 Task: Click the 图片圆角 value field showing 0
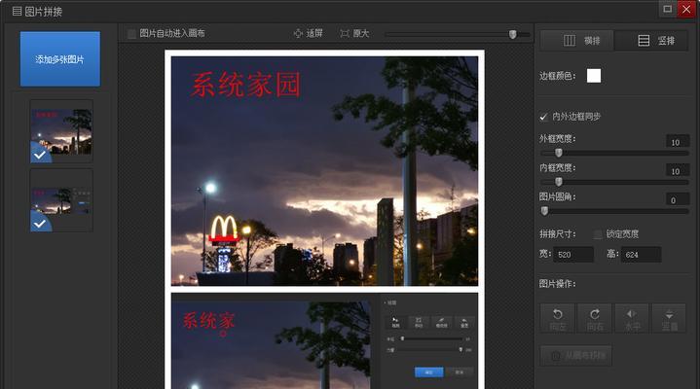point(678,200)
